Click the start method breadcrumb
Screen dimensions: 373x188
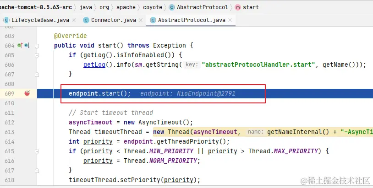point(251,7)
